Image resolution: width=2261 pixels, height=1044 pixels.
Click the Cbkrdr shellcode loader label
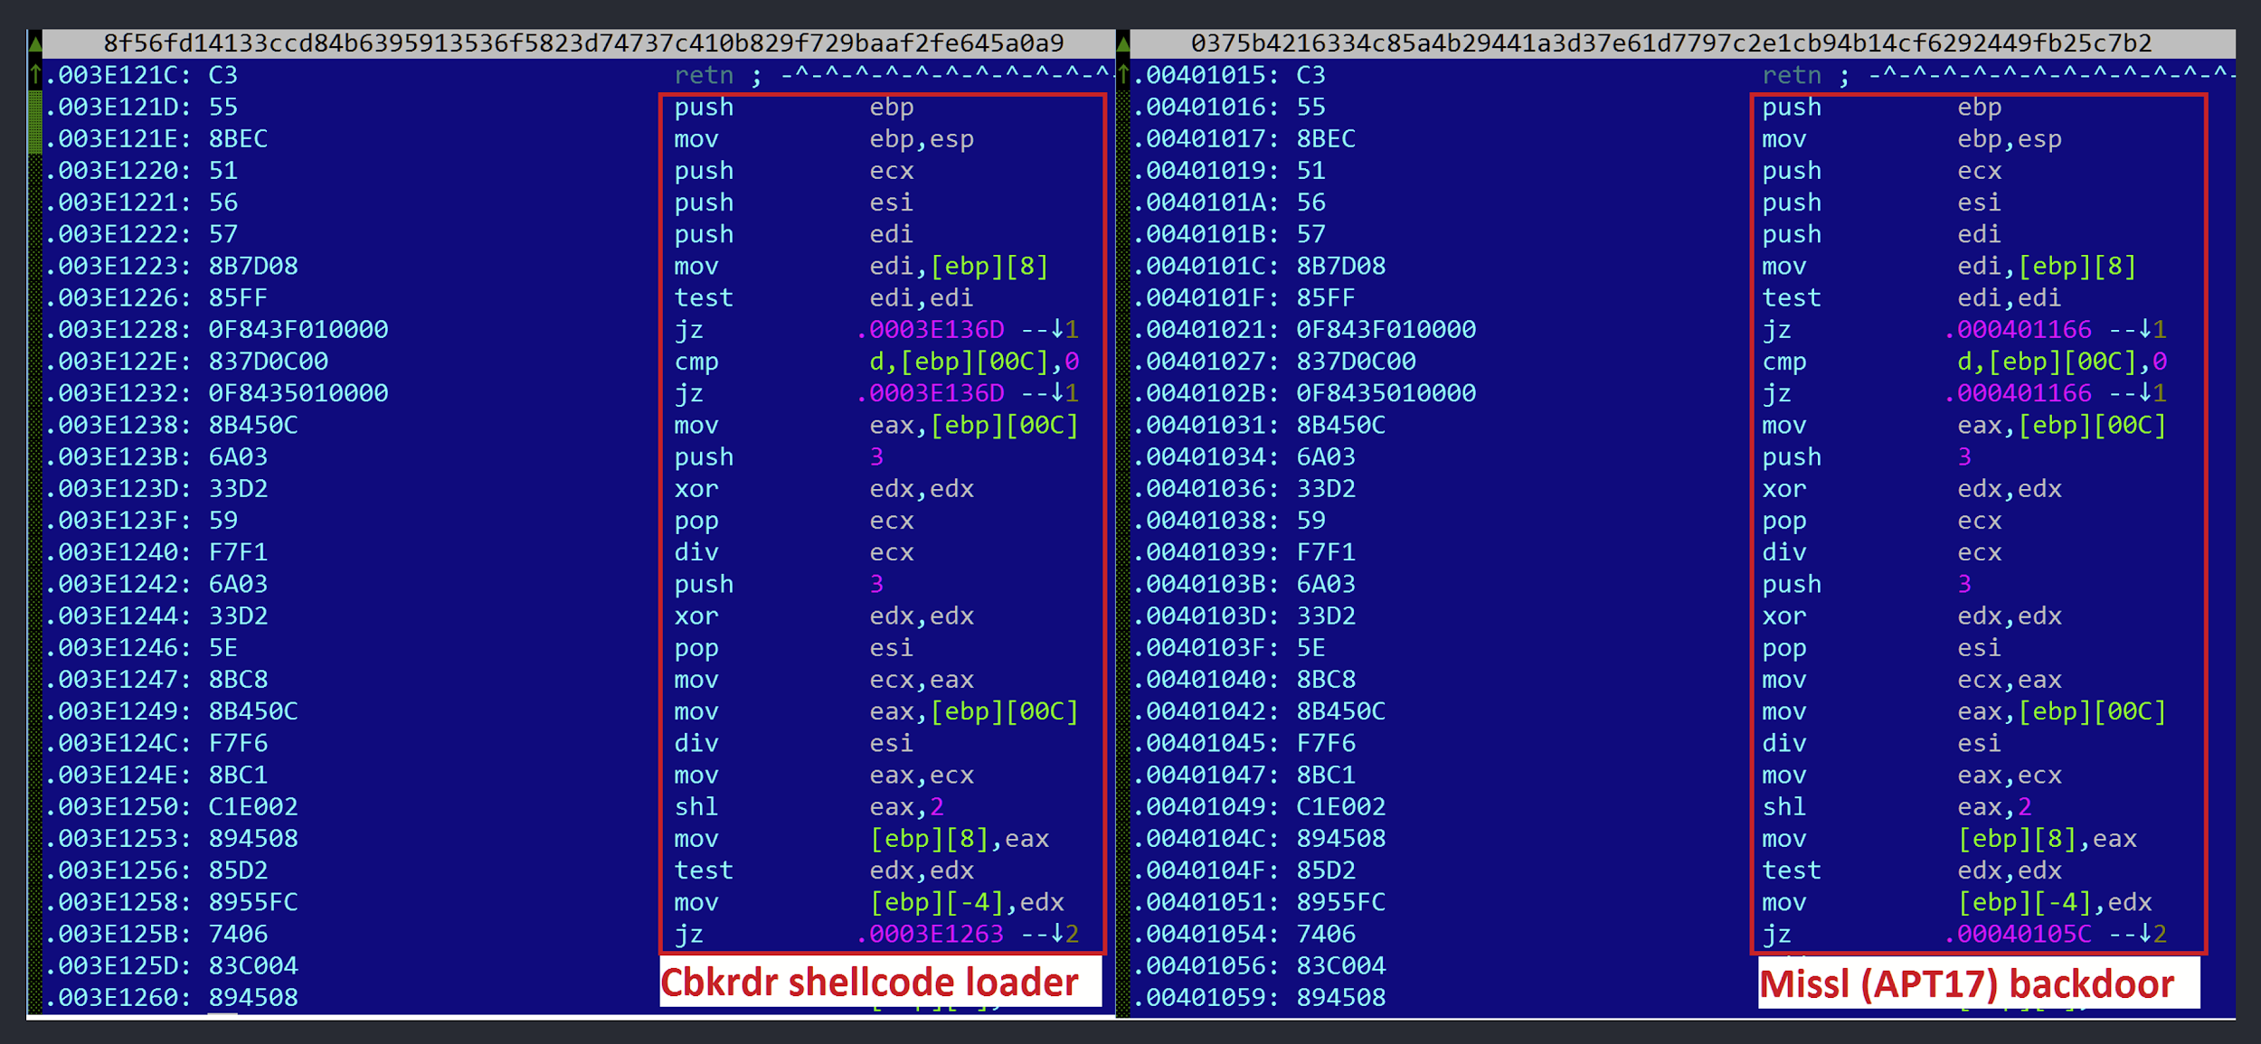click(x=869, y=983)
